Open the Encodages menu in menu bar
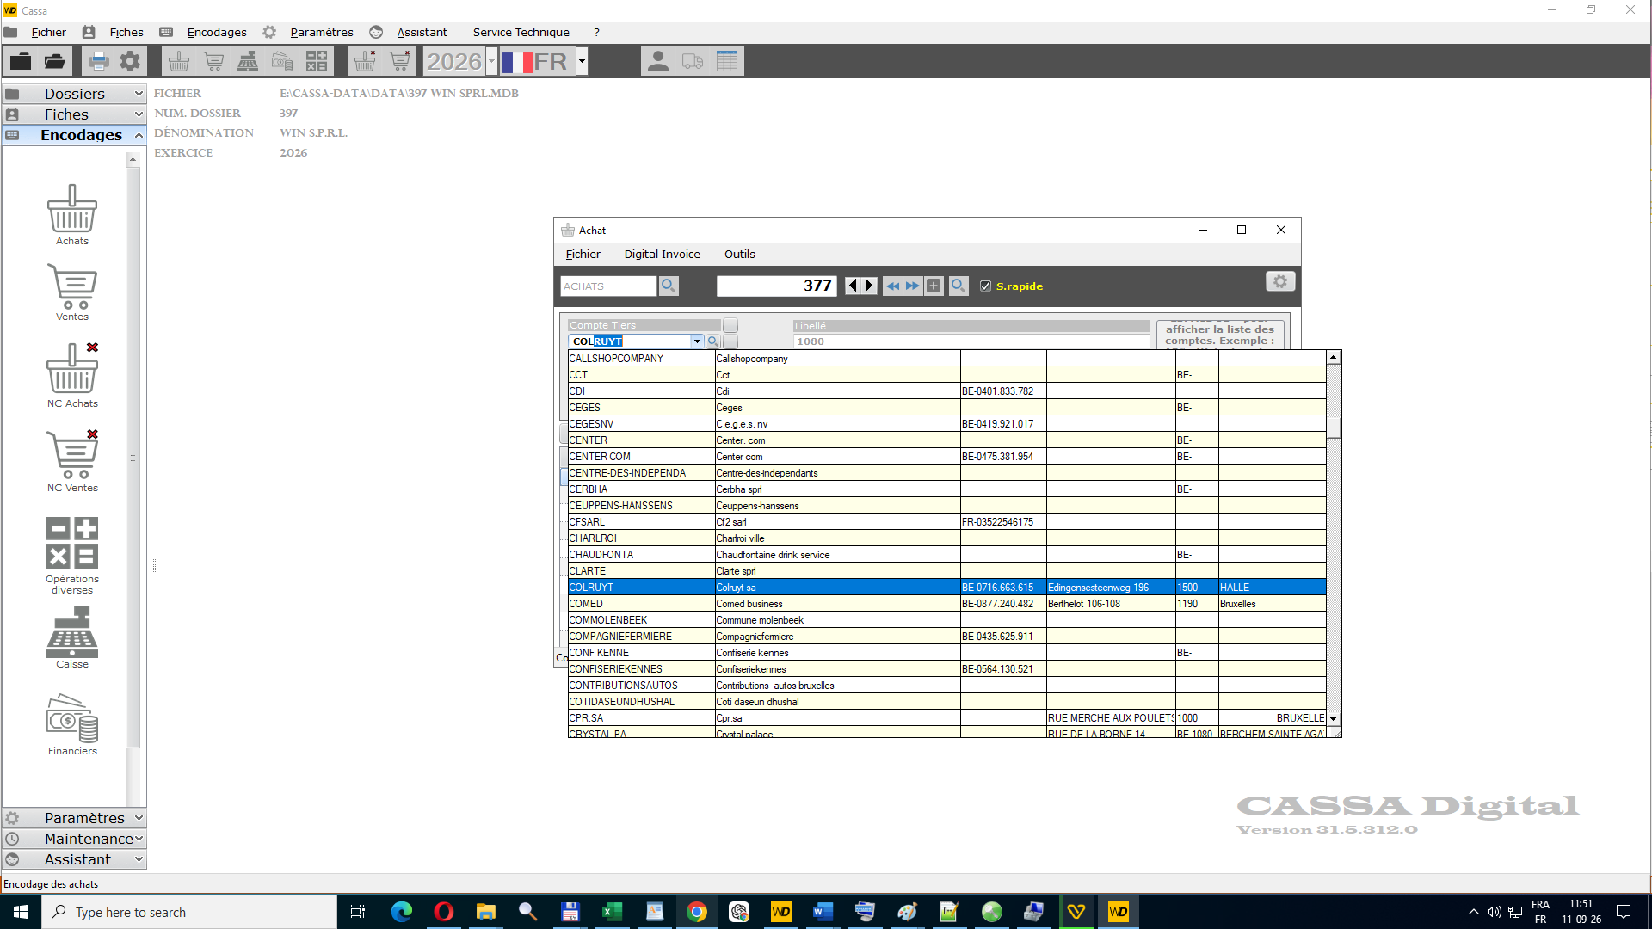The image size is (1652, 929). (217, 32)
